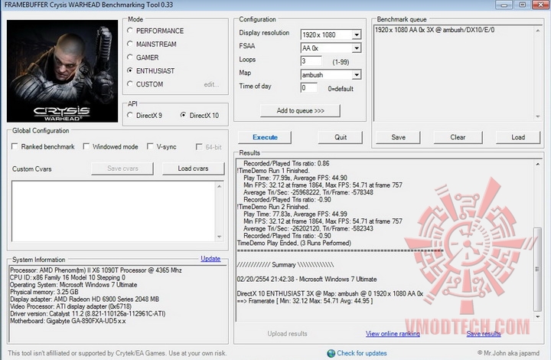
Task: Load a benchmark queue
Action: point(518,137)
